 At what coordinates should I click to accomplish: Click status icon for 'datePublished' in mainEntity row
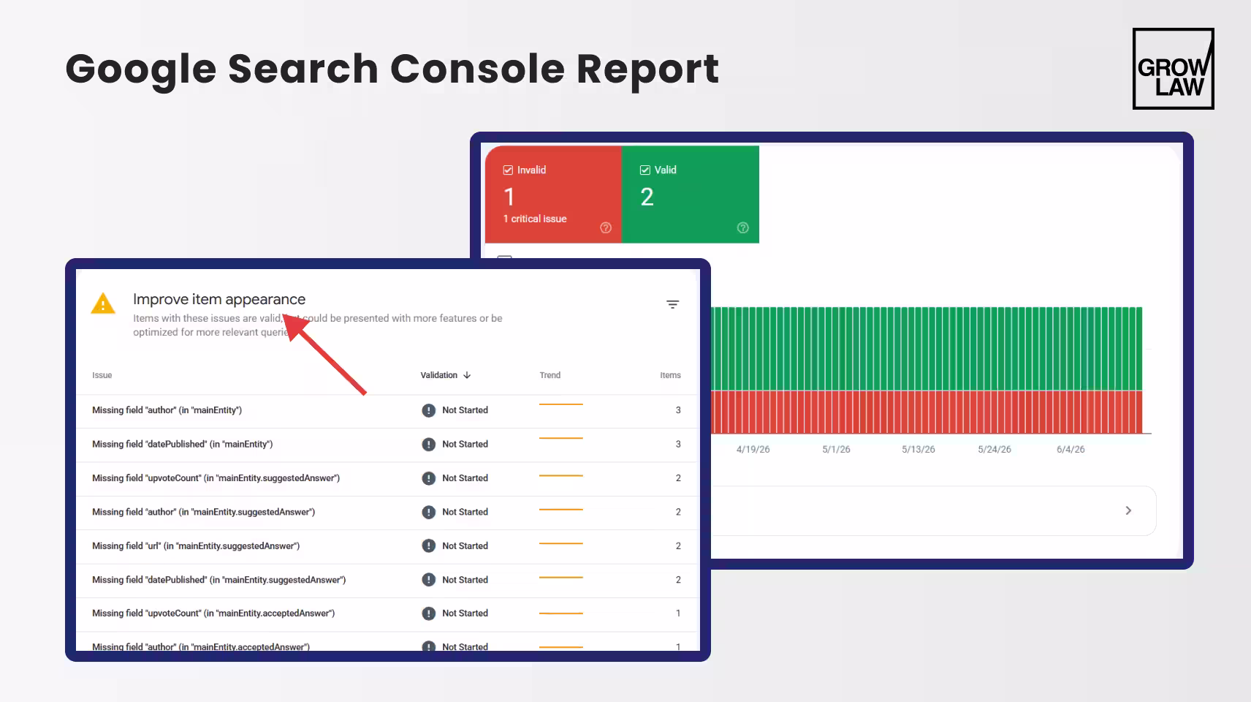point(429,444)
